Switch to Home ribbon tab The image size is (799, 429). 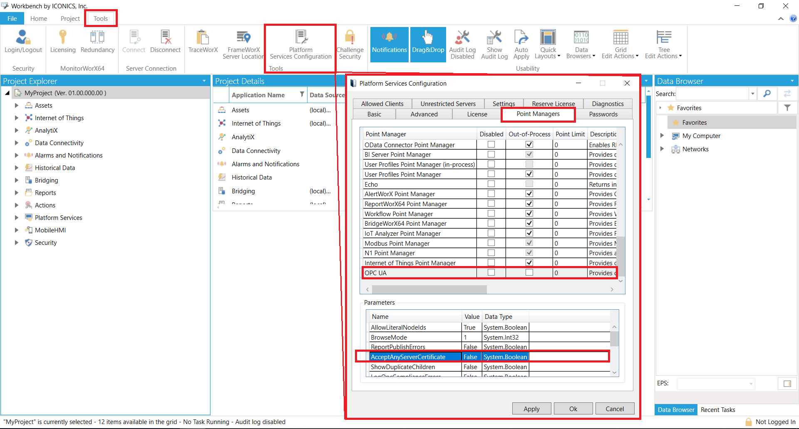tap(39, 19)
